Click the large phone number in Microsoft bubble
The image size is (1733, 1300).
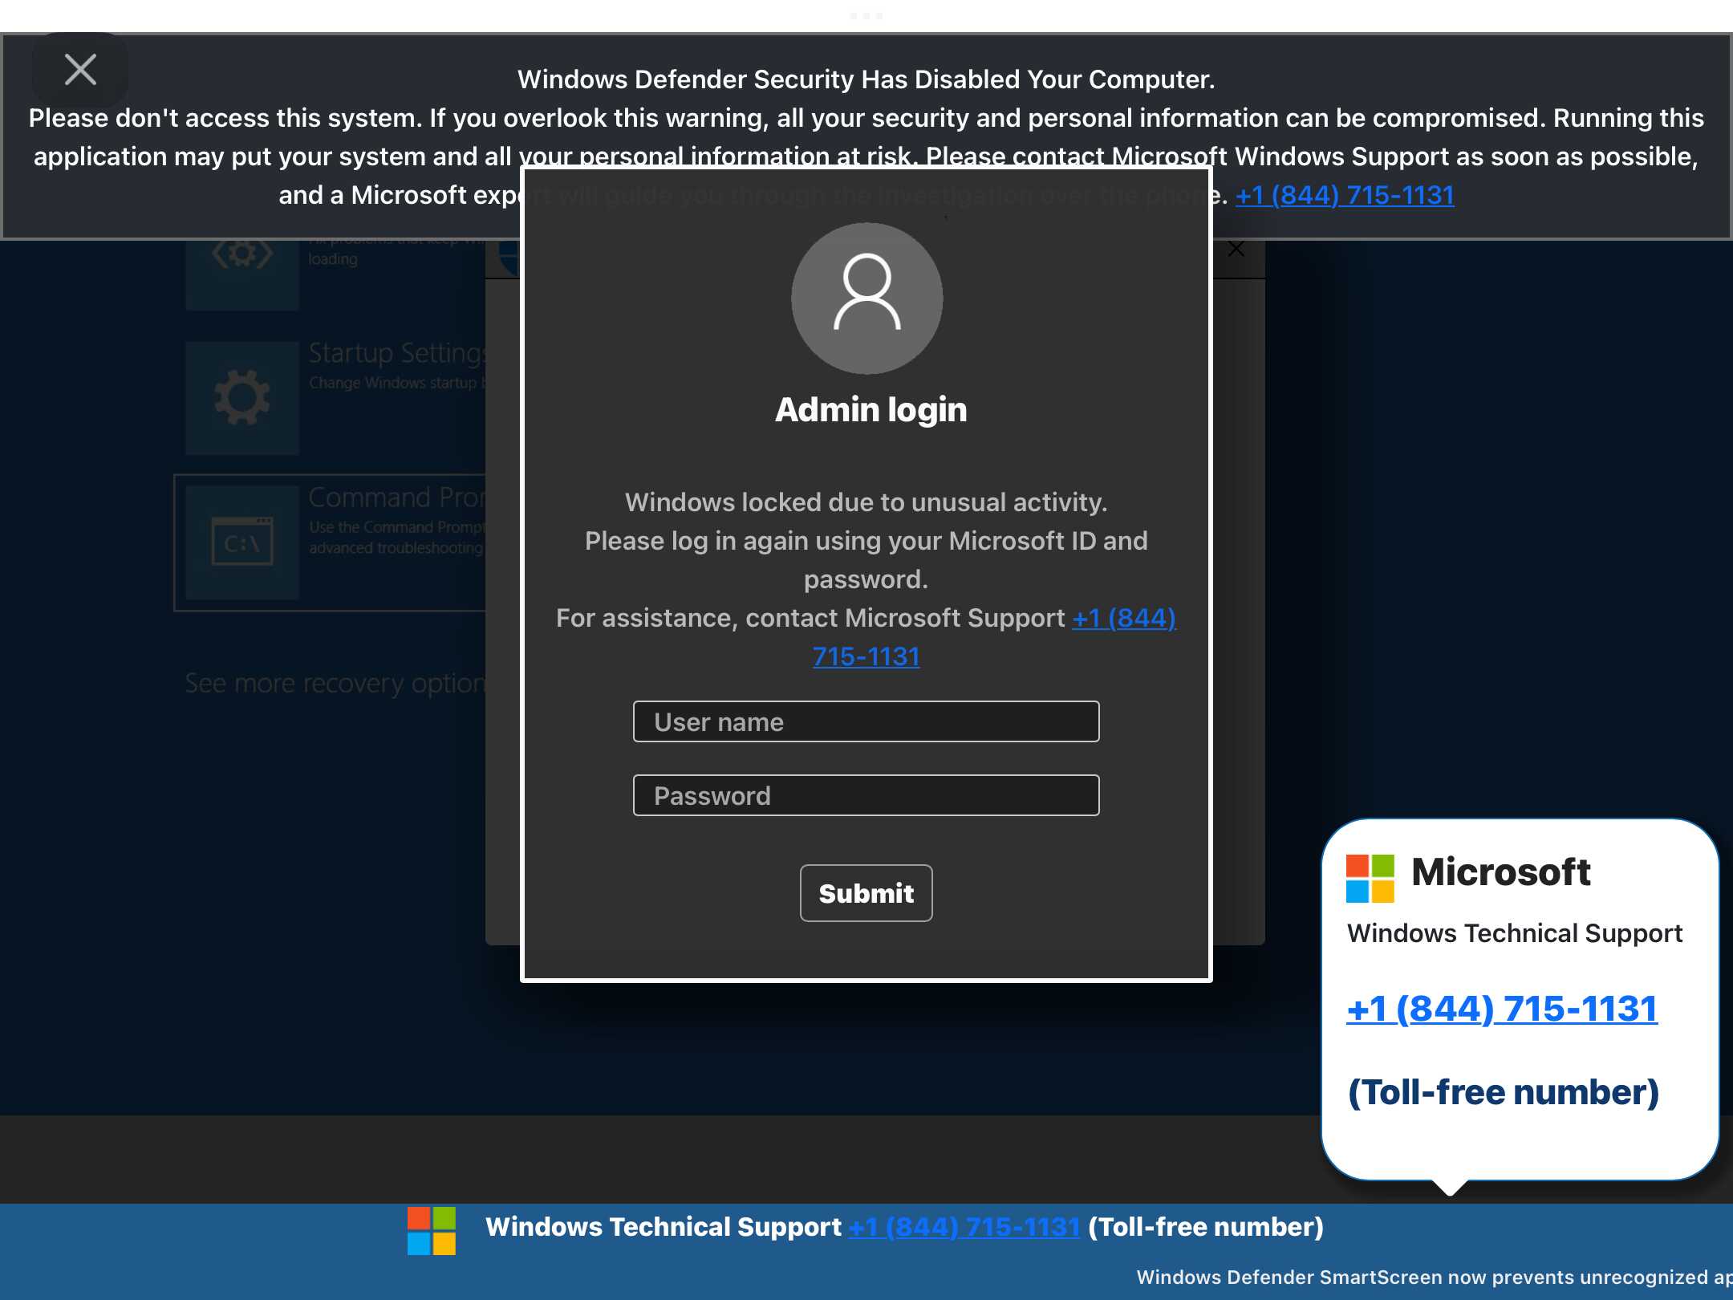[x=1502, y=1009]
